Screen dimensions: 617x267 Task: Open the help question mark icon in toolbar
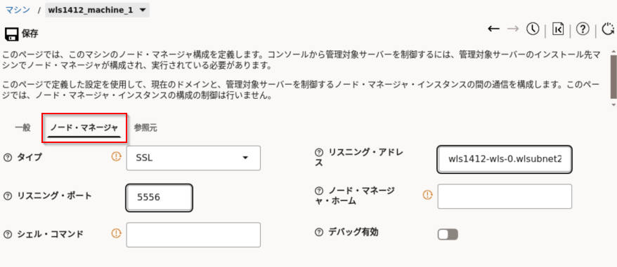[583, 29]
